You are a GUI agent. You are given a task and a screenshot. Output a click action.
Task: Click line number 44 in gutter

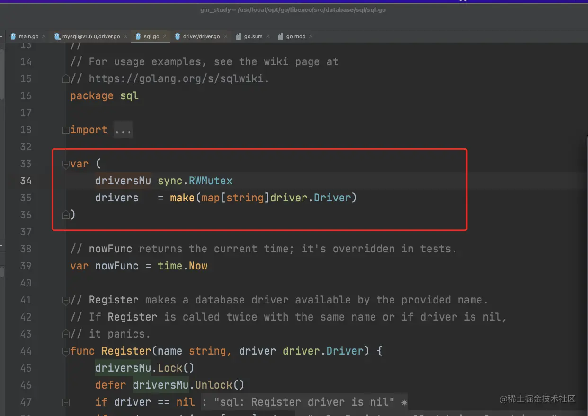pyautogui.click(x=26, y=351)
